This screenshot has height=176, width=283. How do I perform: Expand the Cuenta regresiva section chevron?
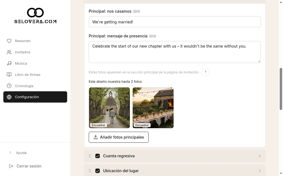click(260, 156)
